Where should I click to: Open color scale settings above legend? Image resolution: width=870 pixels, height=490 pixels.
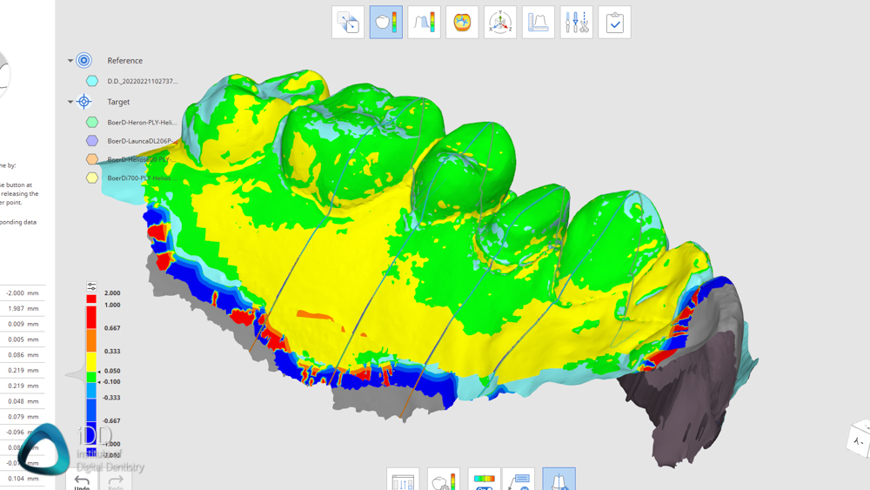click(x=91, y=286)
